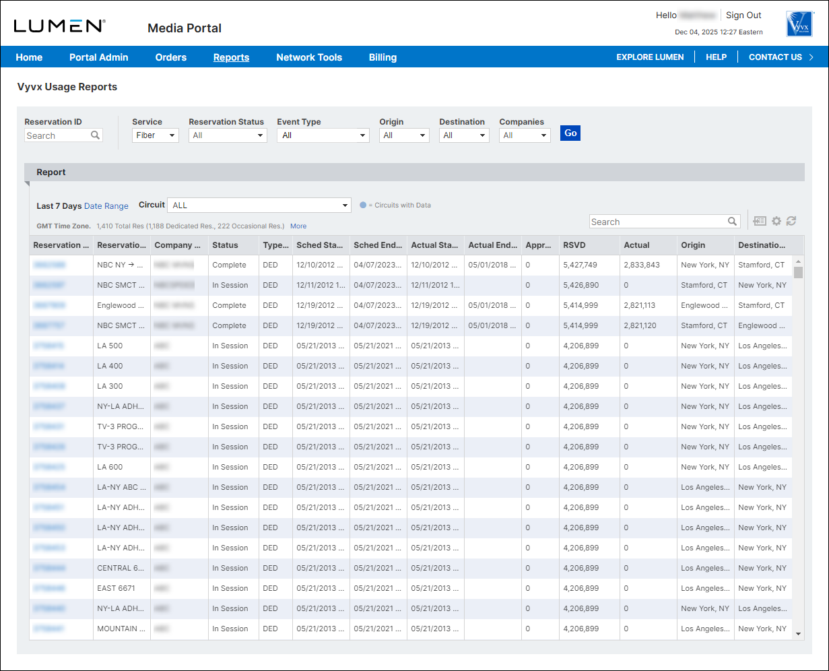Switch to the Network Tools menu

pyautogui.click(x=309, y=57)
